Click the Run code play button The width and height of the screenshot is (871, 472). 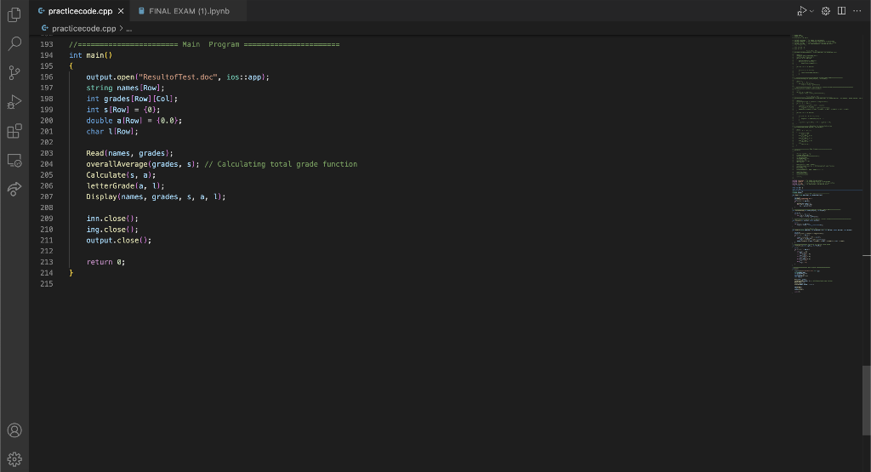click(801, 11)
